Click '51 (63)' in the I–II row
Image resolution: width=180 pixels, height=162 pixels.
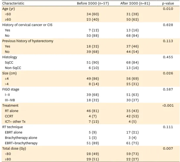(x=132, y=95)
